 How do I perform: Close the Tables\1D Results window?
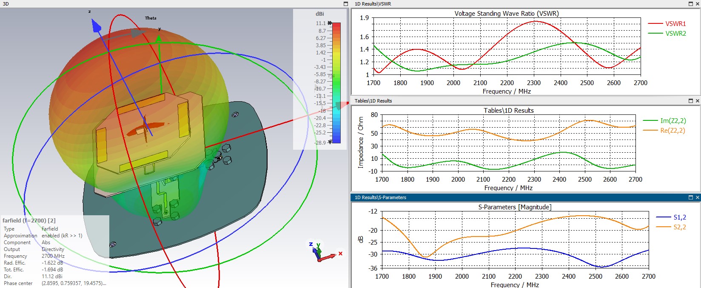(697, 101)
